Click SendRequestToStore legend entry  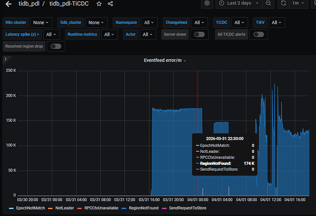[188, 208]
